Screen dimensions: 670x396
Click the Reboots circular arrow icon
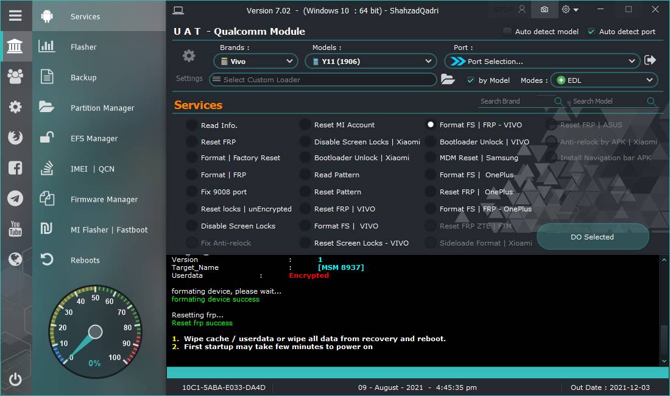click(x=46, y=259)
